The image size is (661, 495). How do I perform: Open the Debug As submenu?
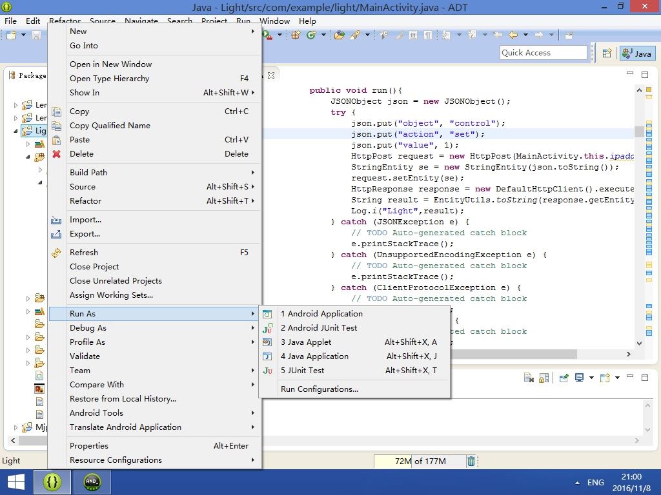tap(88, 328)
